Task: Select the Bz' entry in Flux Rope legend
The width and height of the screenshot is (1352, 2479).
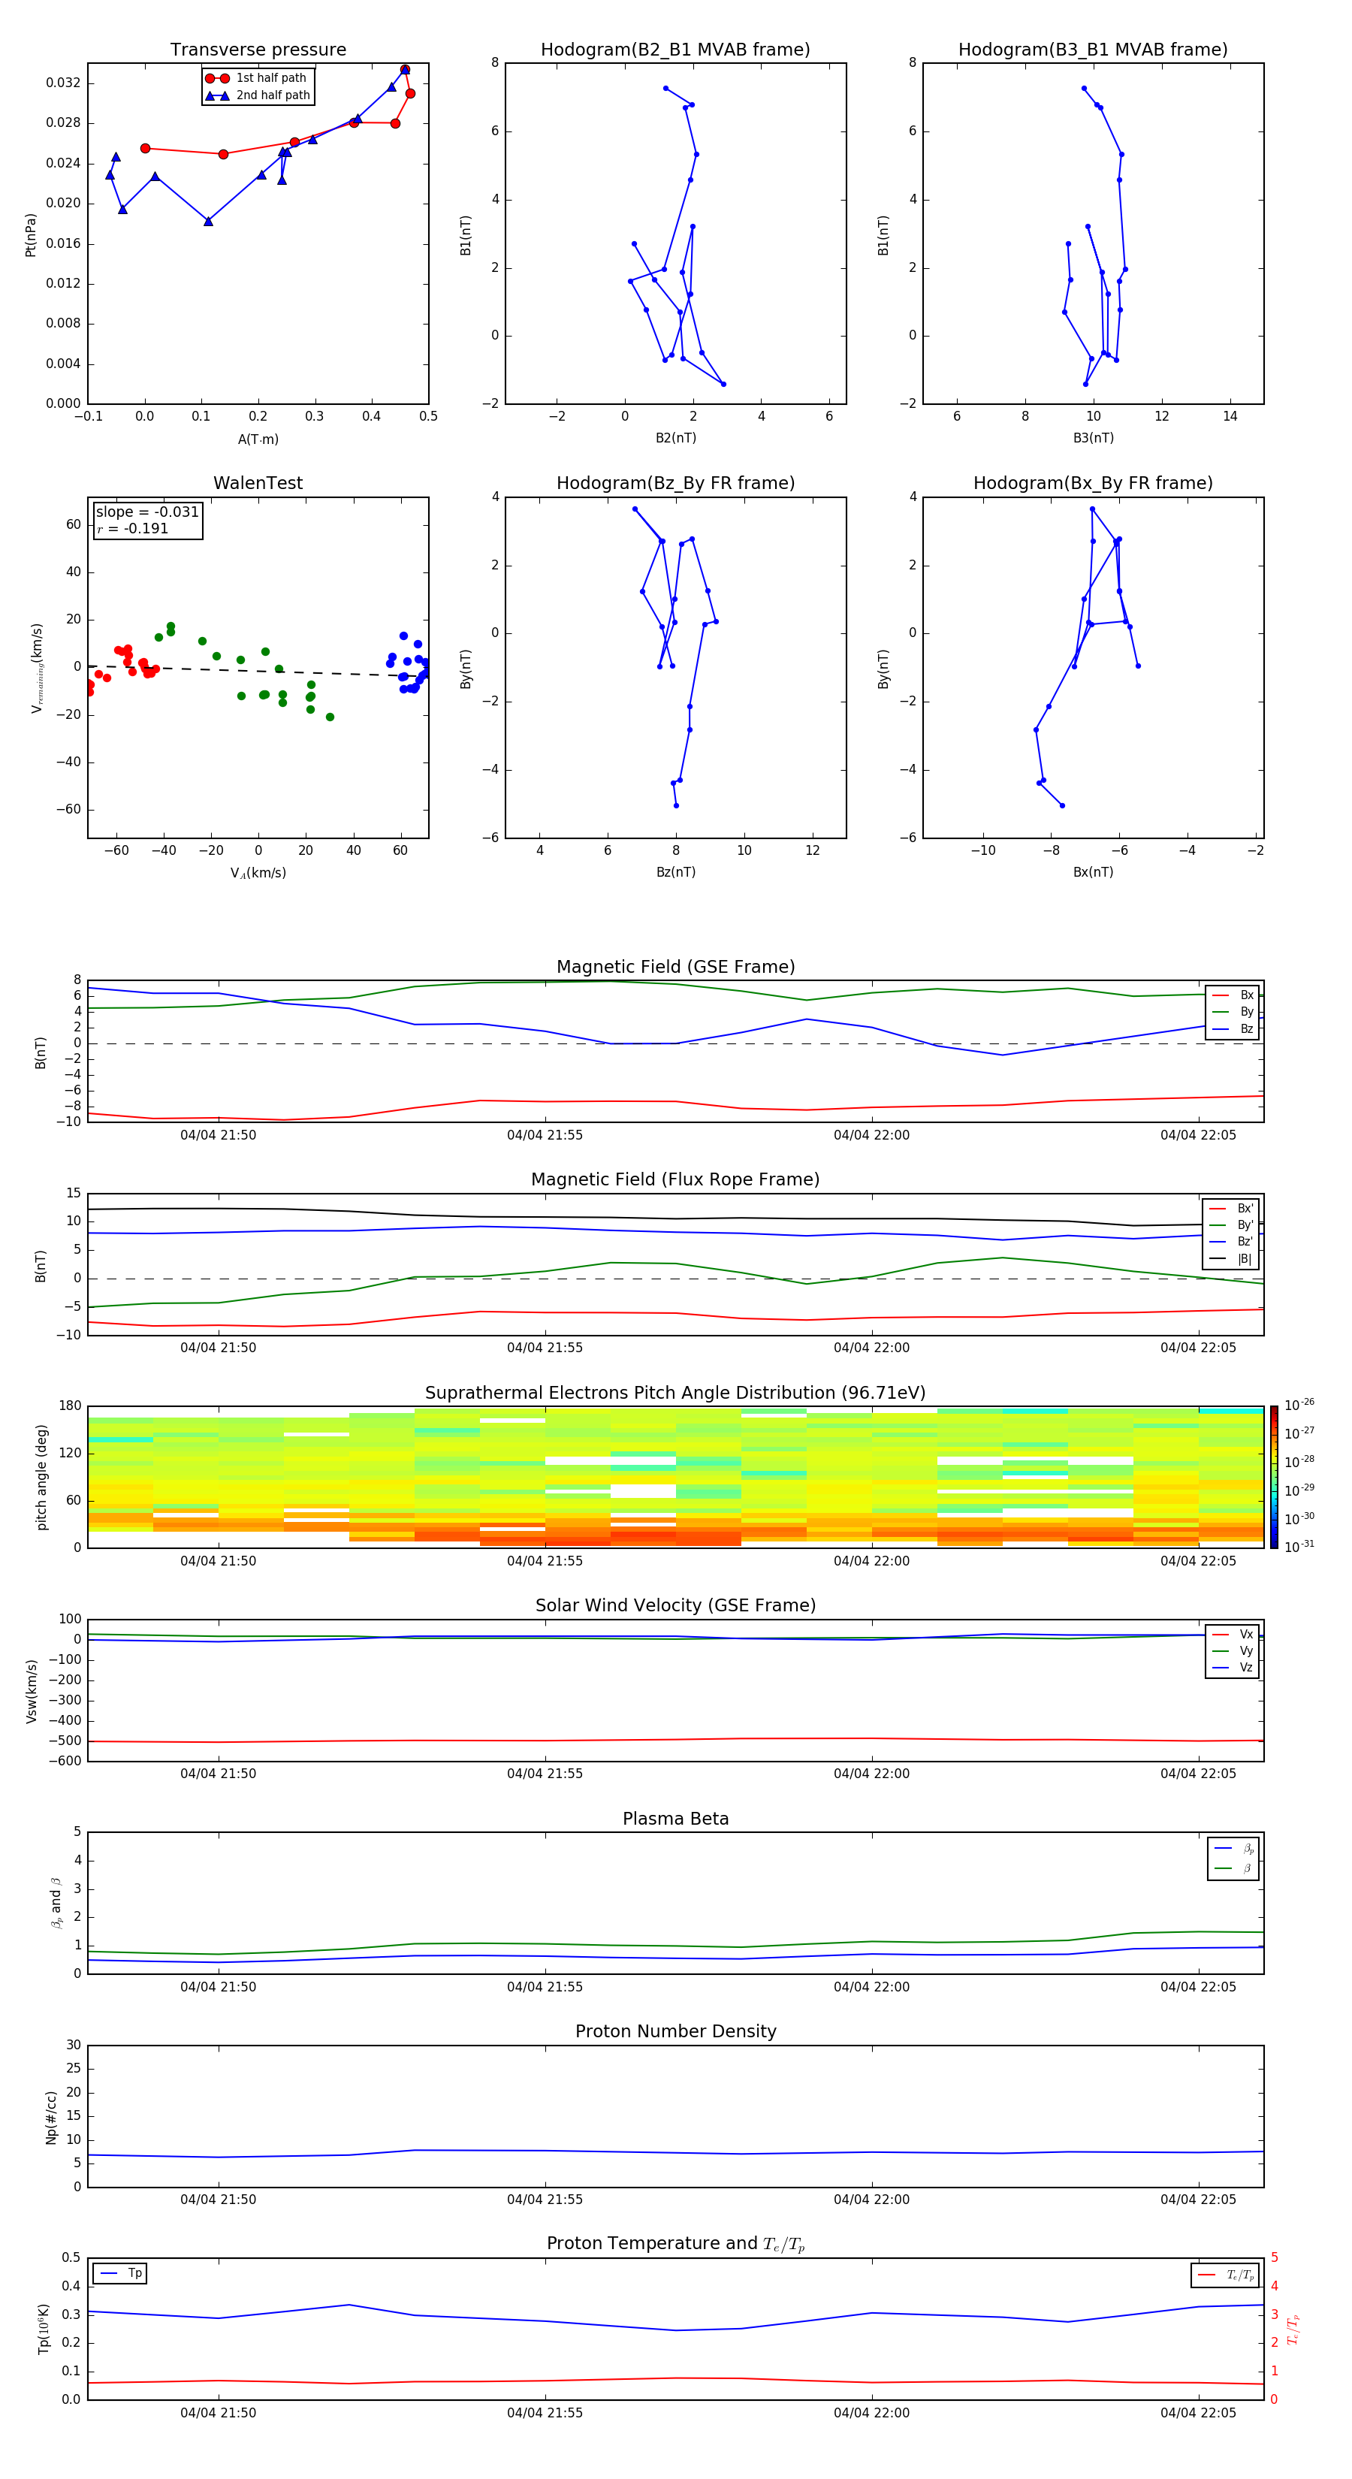Action: tap(1231, 1242)
